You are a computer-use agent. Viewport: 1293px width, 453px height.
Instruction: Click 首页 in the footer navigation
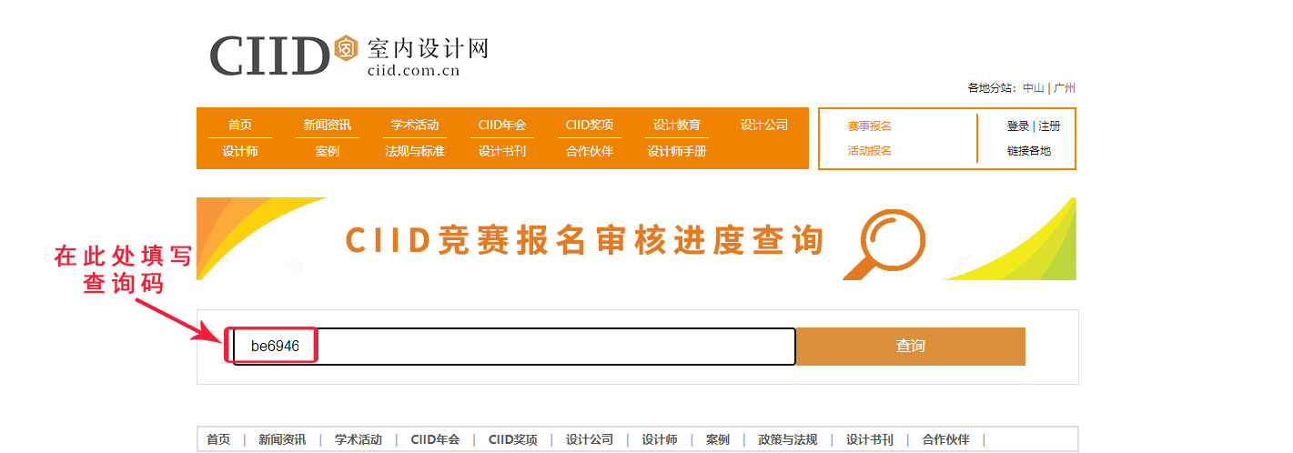(x=218, y=439)
